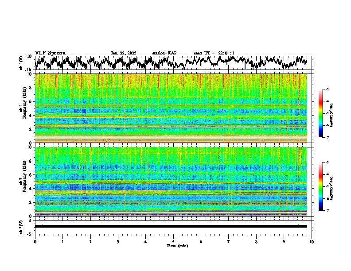This screenshot has width=351, height=271.
Task: Click the ch.2 color bar units label
Action: (x=332, y=188)
